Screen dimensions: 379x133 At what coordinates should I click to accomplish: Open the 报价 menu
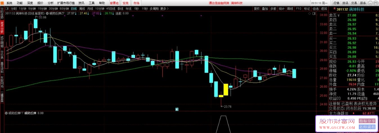pyautogui.click(x=40, y=3)
